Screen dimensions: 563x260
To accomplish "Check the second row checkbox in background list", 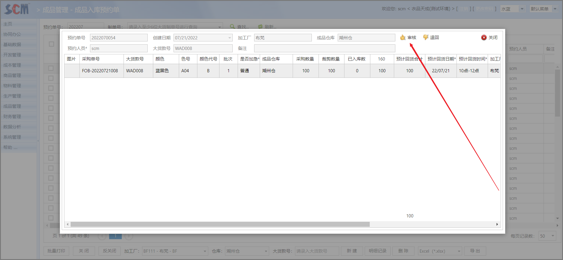I will (51, 78).
